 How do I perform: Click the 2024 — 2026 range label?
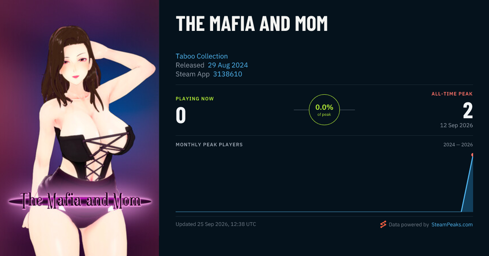(458, 145)
